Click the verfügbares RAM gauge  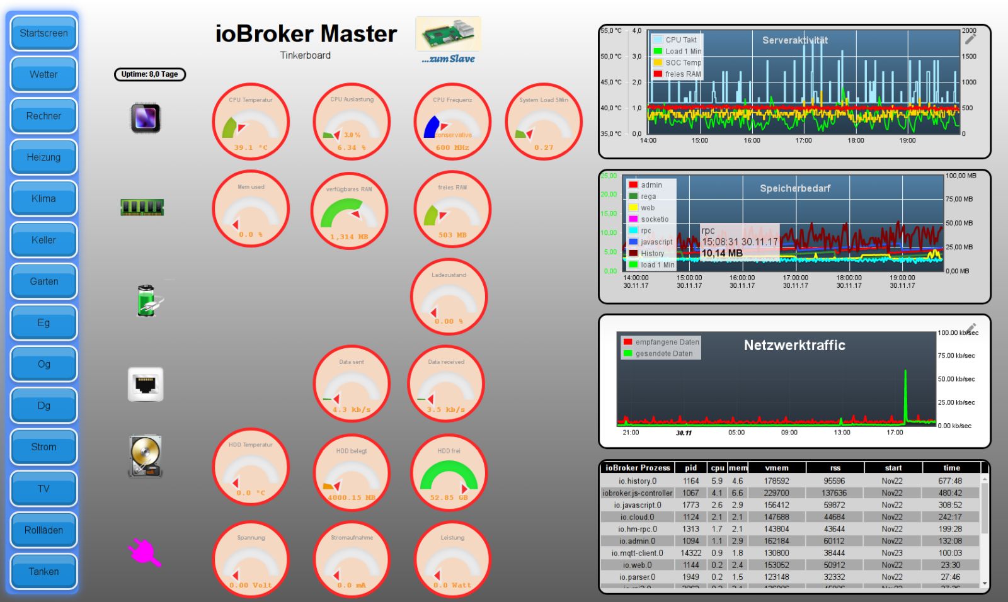(x=349, y=211)
